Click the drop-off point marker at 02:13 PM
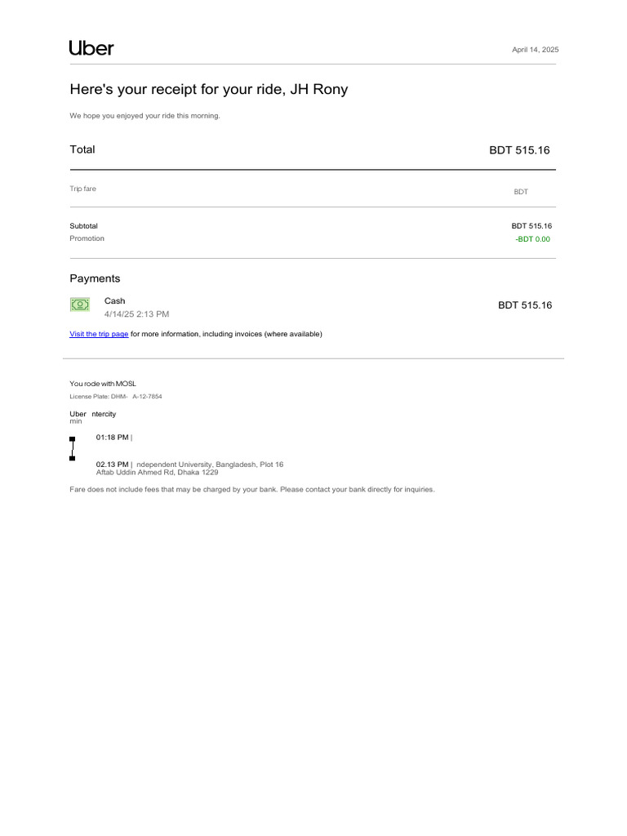Screen dimensions: 627x836 (72, 458)
